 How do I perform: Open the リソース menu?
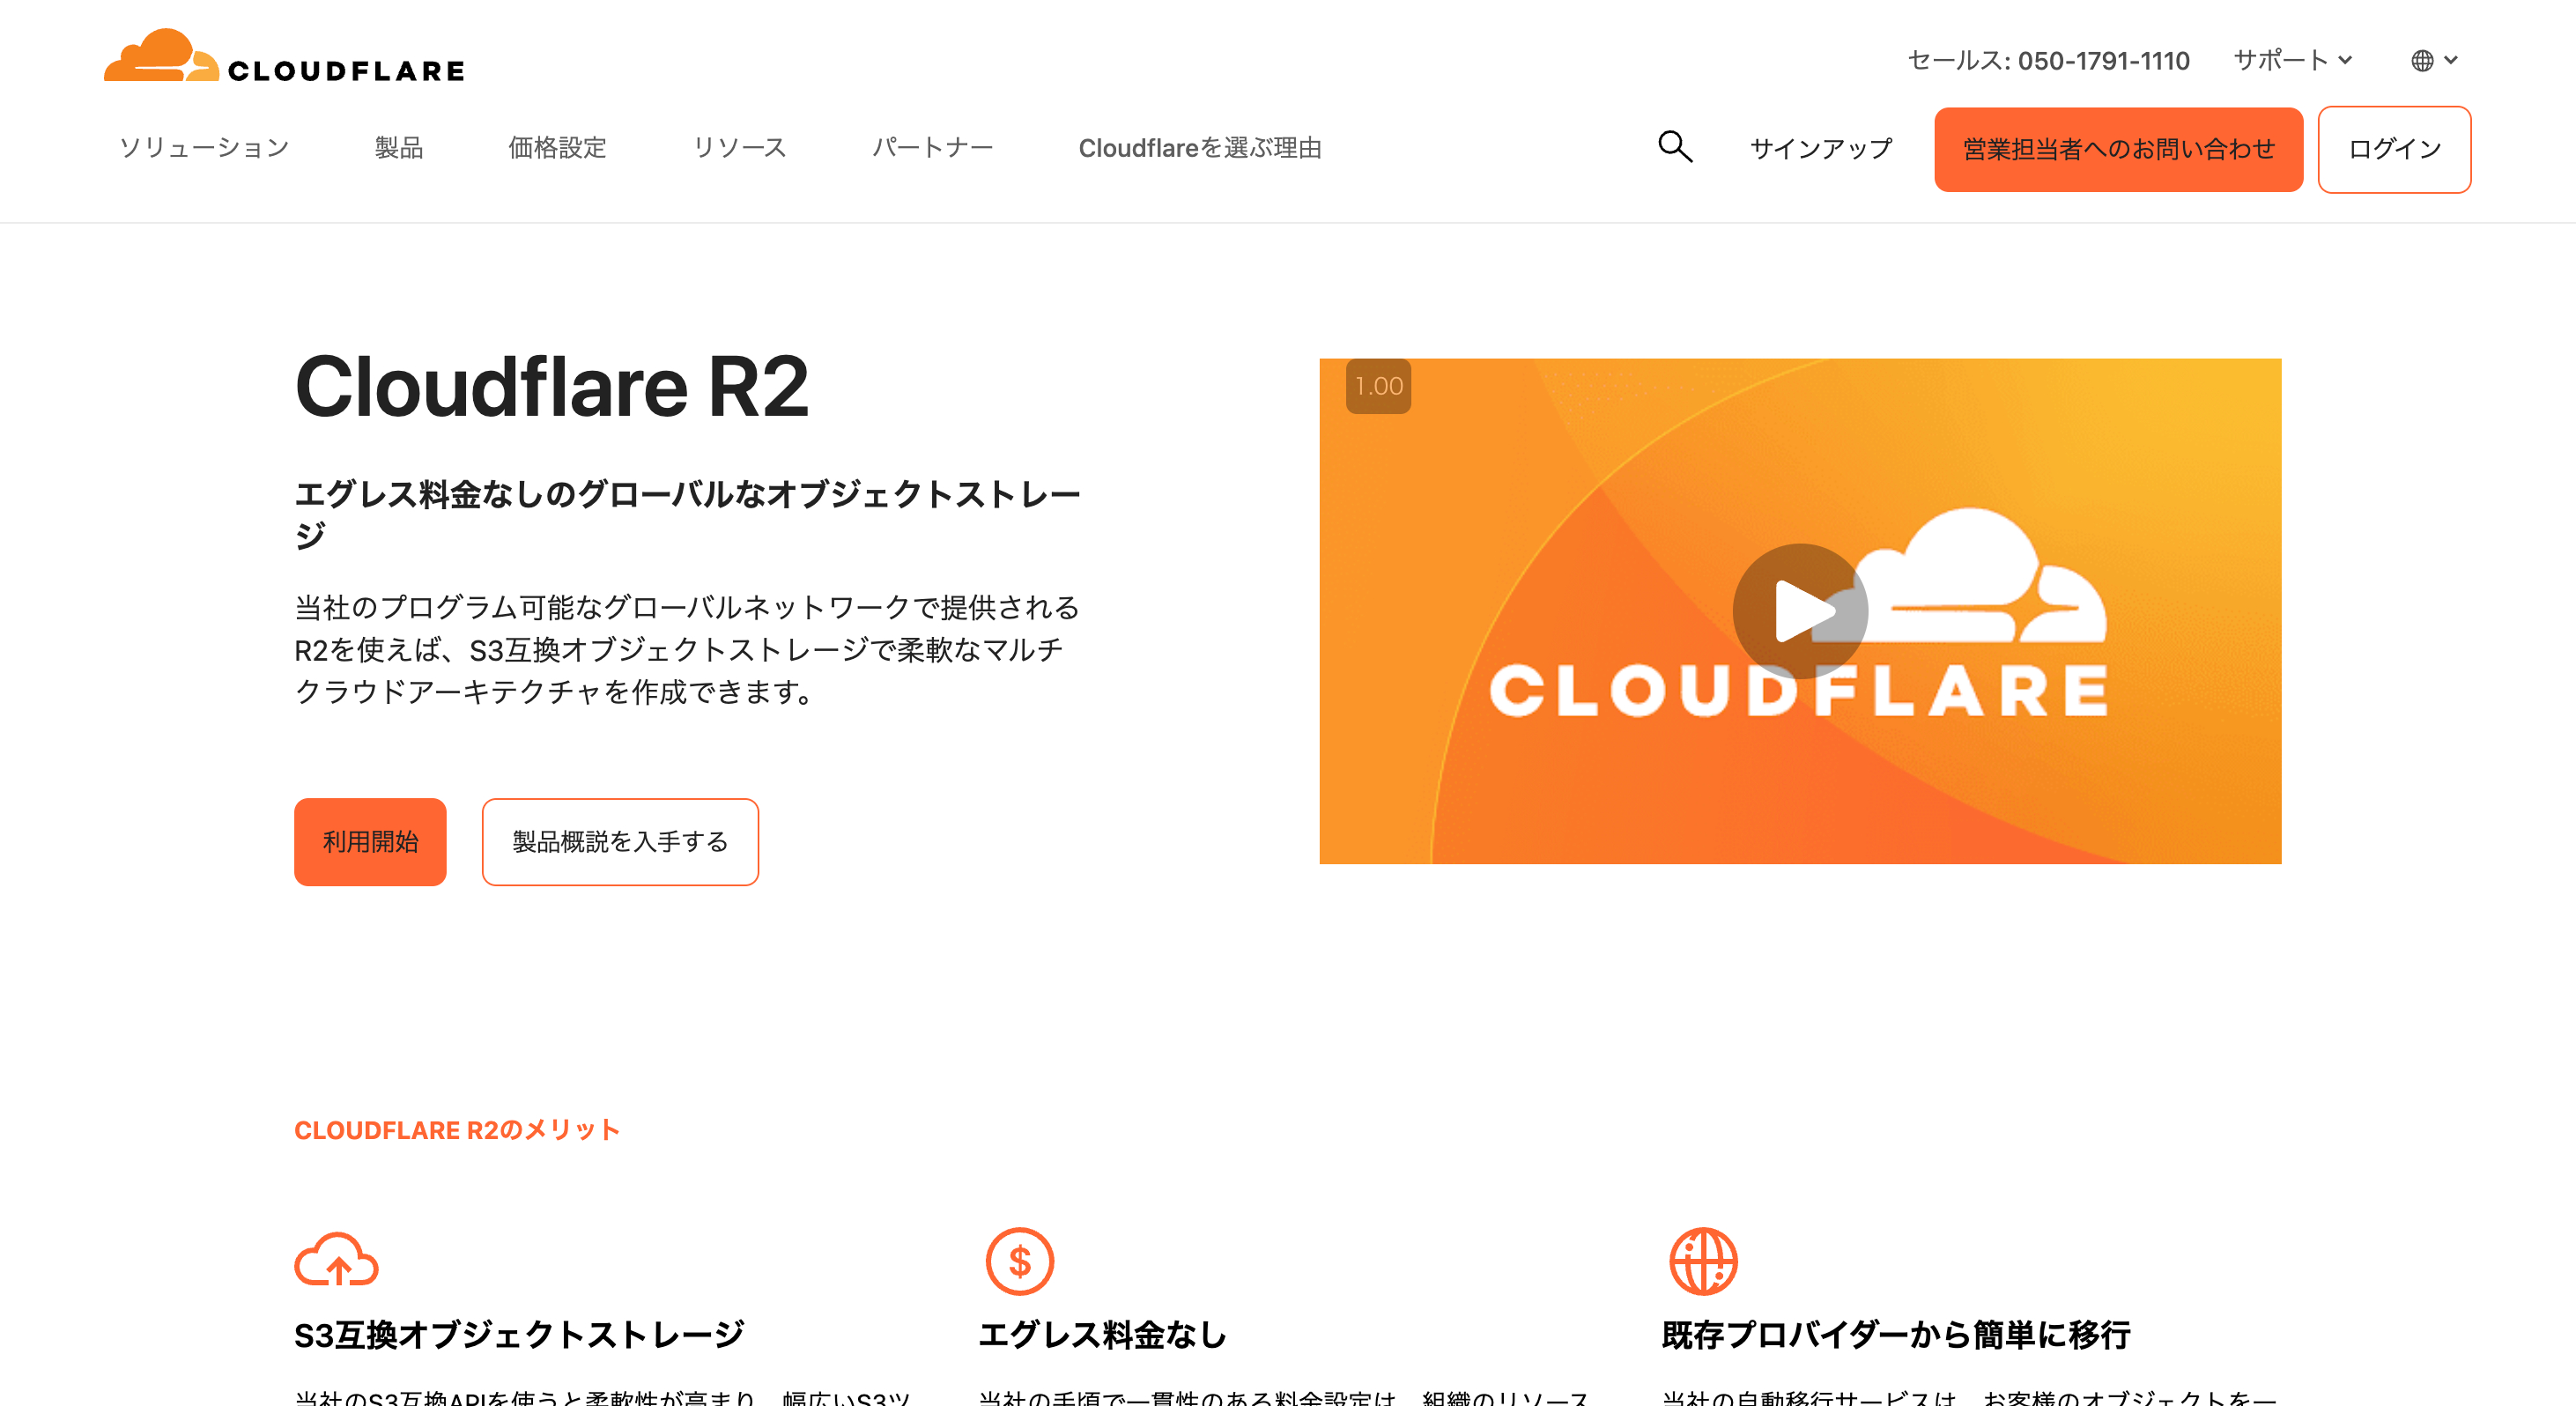click(x=739, y=148)
